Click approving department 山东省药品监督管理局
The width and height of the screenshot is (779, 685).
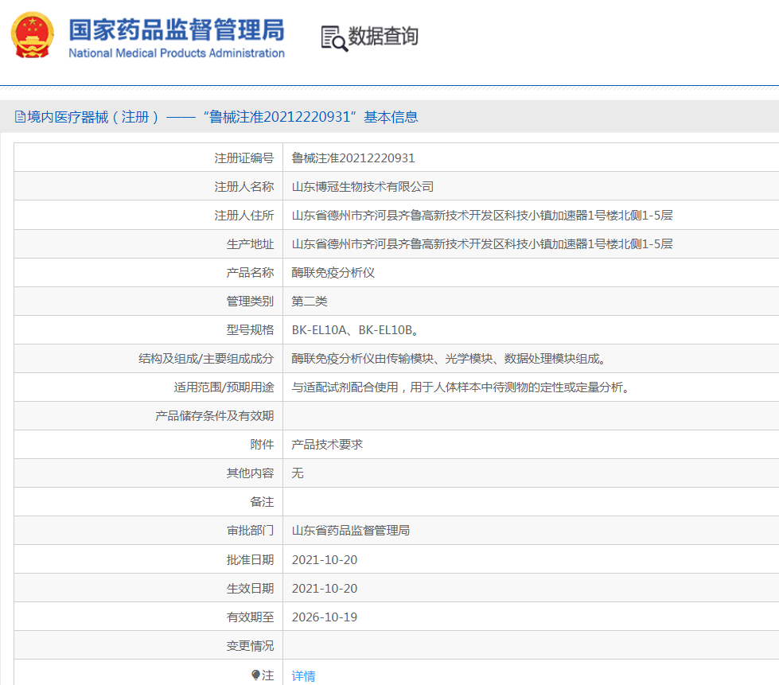coord(350,531)
